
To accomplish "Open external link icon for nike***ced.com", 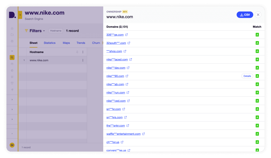I will [129, 101].
